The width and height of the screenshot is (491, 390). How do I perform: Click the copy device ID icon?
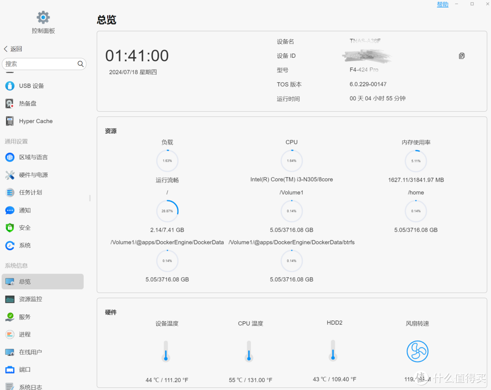461,55
